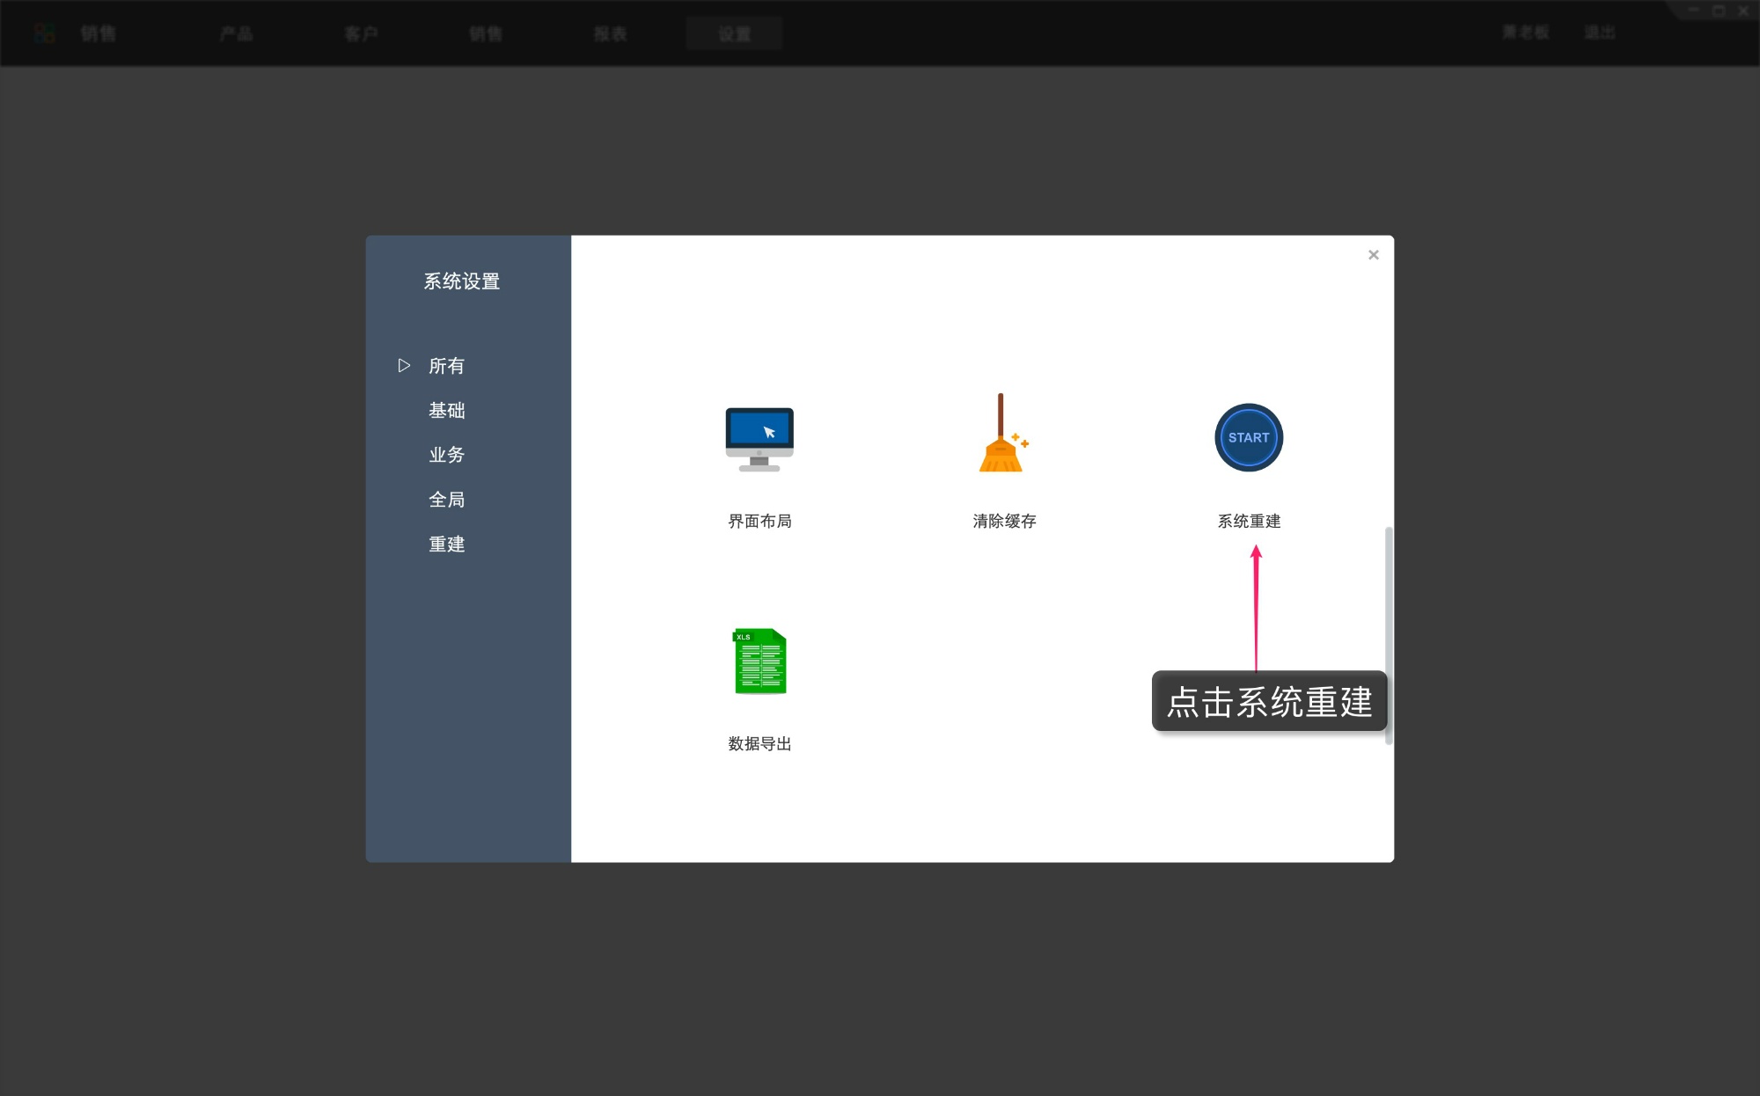Image resolution: width=1760 pixels, height=1096 pixels.
Task: Select the 重建 settings category
Action: pos(446,544)
